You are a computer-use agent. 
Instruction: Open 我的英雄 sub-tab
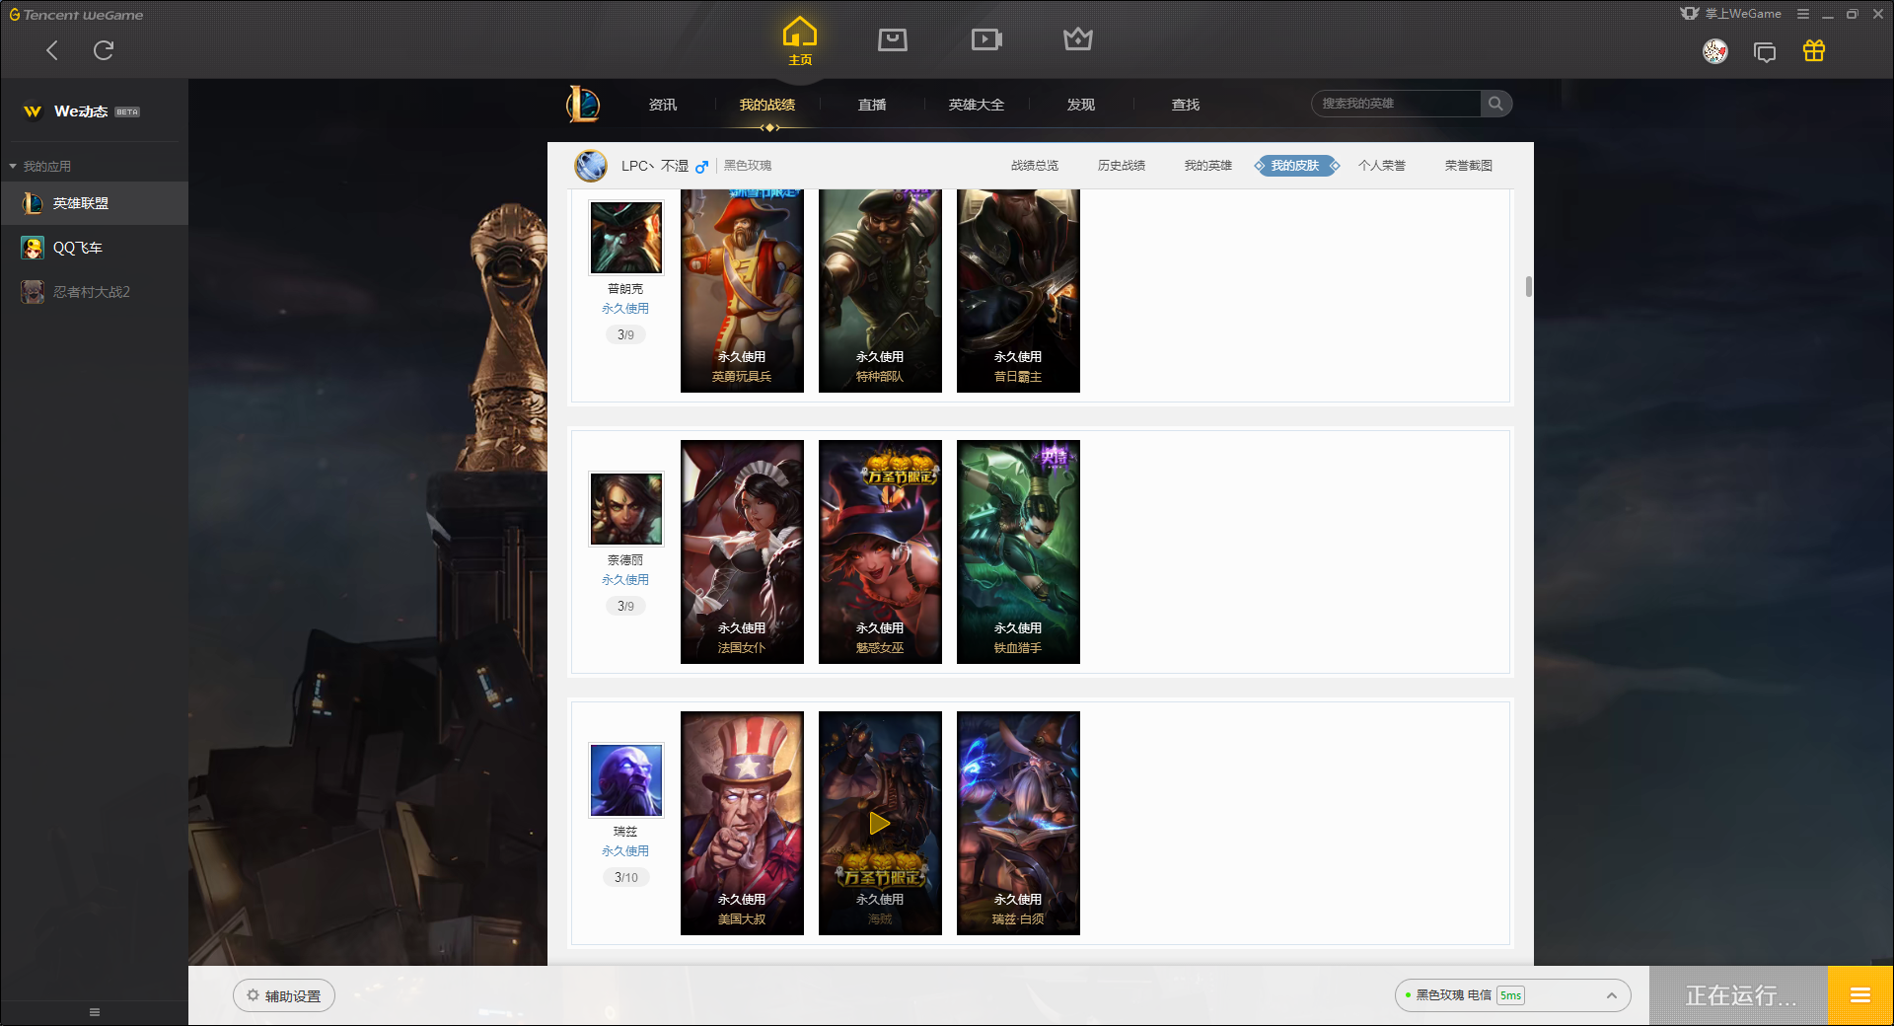pos(1208,166)
